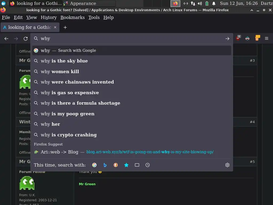The height and width of the screenshot is (205, 273).
Task: Open Firefox hamburger application menu
Action: click(x=267, y=38)
